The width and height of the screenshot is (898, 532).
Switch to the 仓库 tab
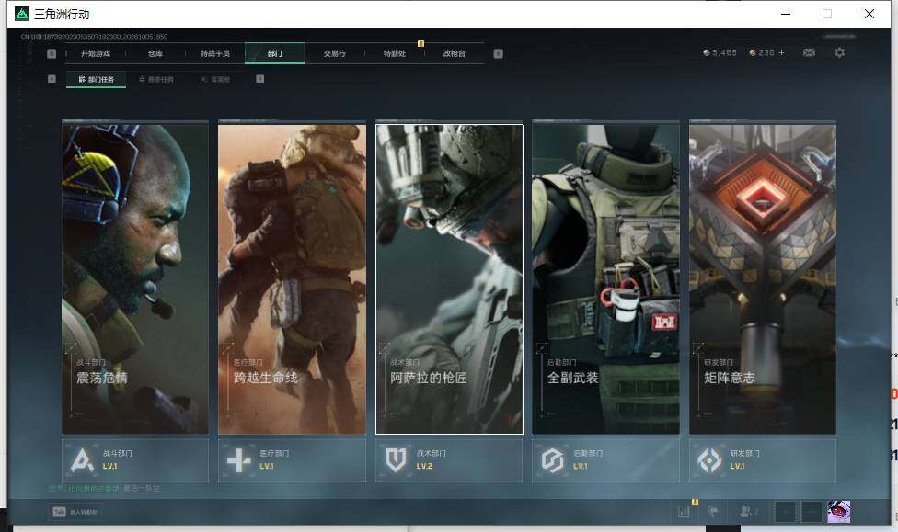(x=155, y=53)
